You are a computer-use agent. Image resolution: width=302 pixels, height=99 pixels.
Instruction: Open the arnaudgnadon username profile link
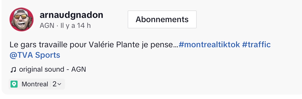71,15
